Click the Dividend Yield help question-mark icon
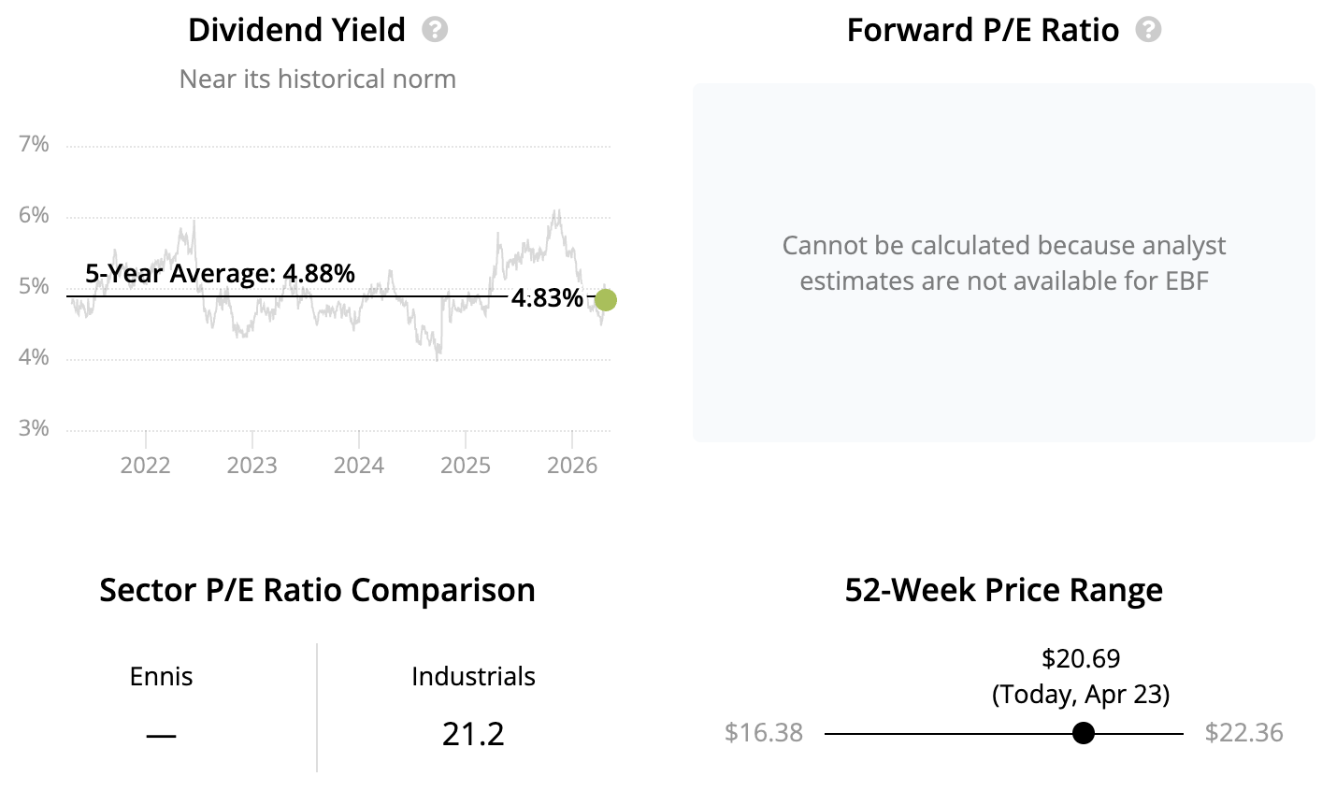This screenshot has width=1322, height=791. (x=435, y=30)
